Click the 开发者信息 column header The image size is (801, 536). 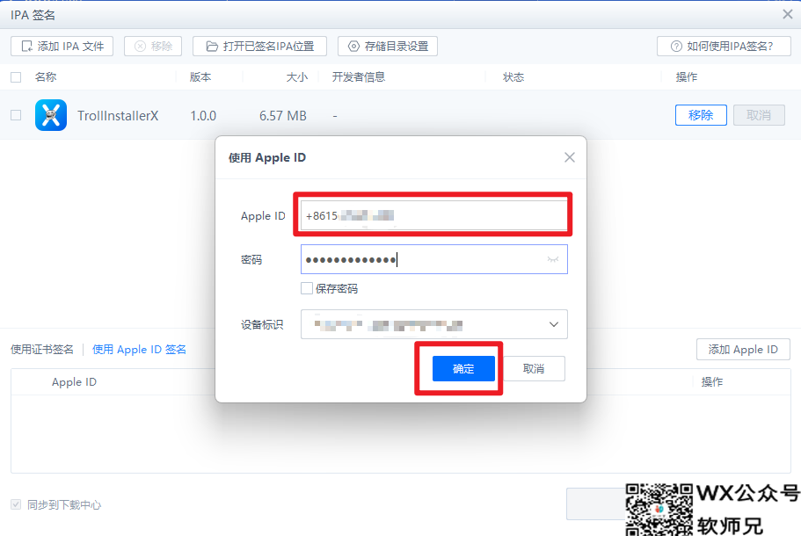pos(359,77)
